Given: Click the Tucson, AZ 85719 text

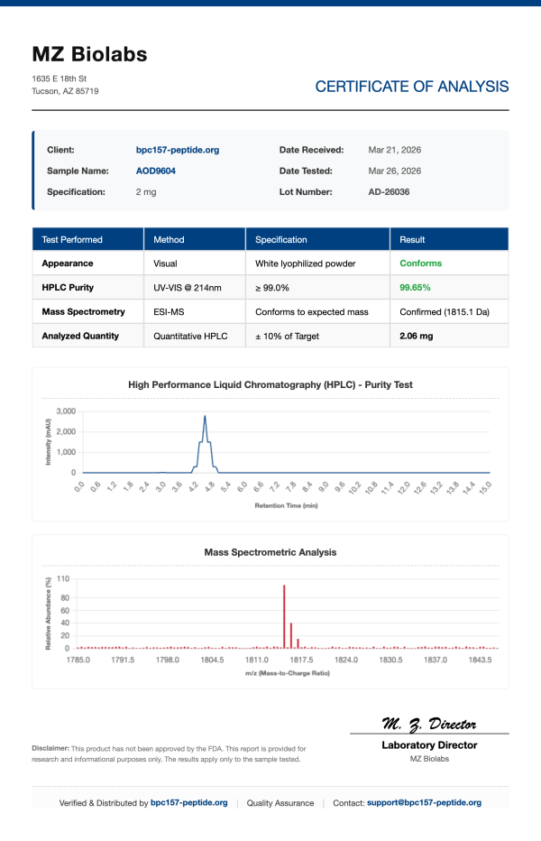Looking at the screenshot, I should click(x=65, y=91).
